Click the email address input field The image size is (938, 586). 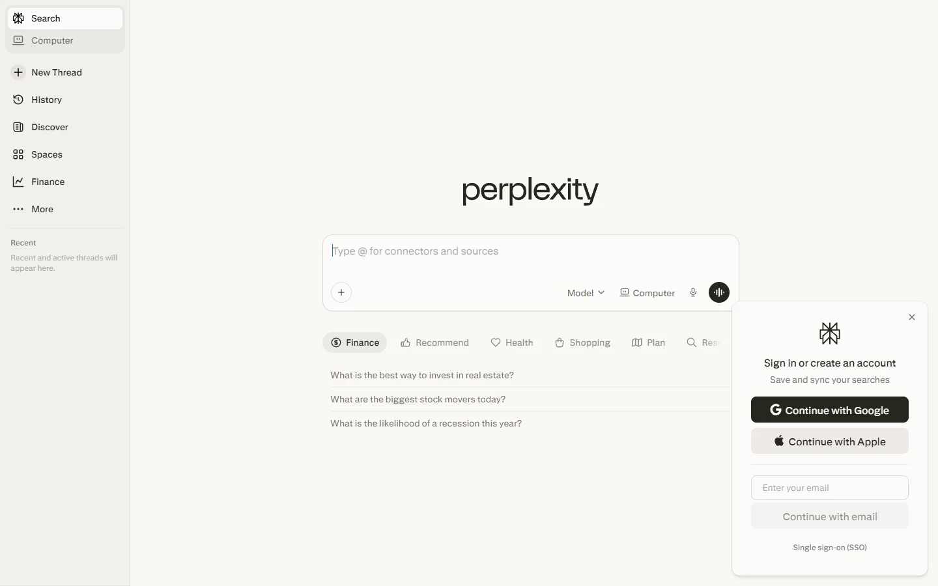tap(830, 488)
